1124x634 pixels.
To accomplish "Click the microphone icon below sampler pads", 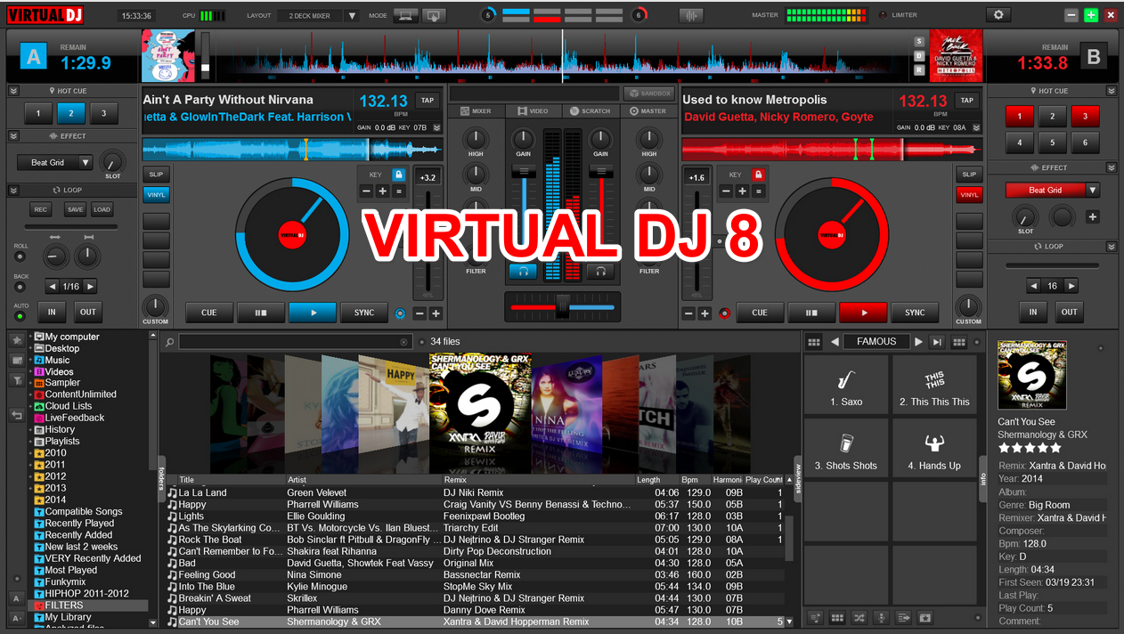I will click(881, 618).
